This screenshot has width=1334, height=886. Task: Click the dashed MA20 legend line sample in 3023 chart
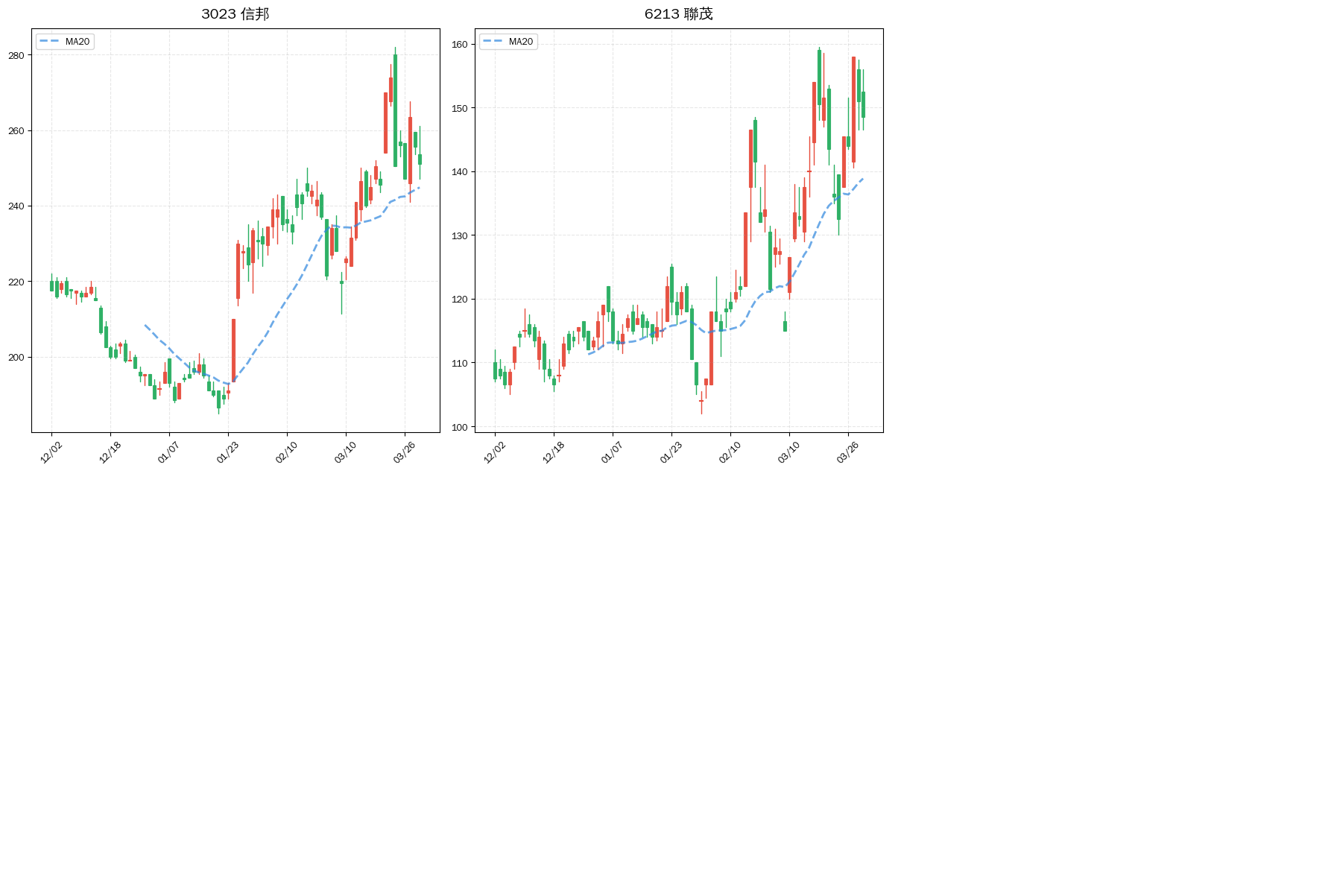[x=49, y=42]
